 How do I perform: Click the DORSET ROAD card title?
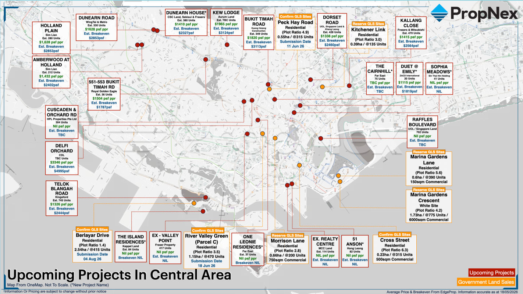pos(332,20)
